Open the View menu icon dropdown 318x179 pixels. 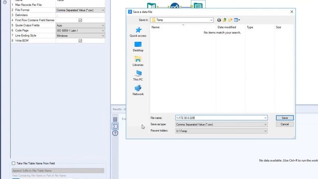tap(237, 20)
